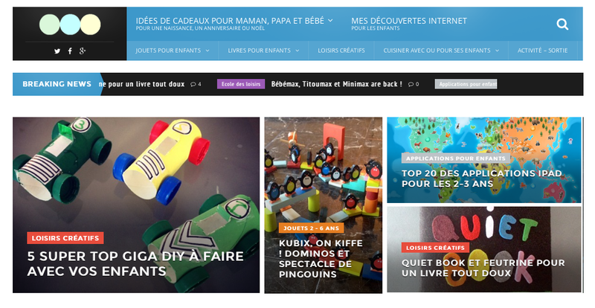The height and width of the screenshot is (308, 595).
Task: Open the Activité – Sortie menu item
Action: click(543, 51)
